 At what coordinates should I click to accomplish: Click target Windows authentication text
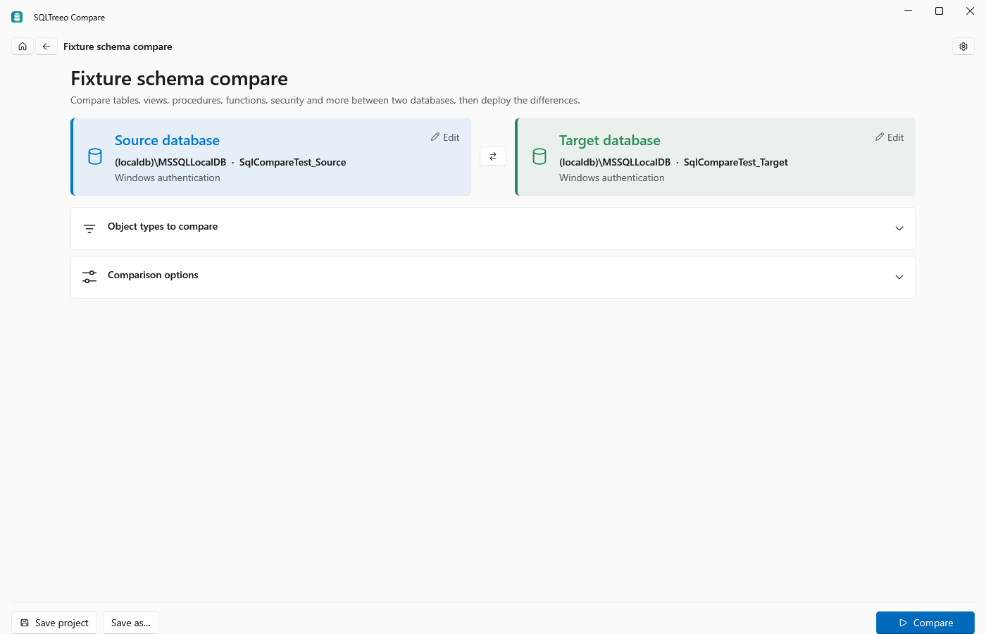(x=612, y=178)
